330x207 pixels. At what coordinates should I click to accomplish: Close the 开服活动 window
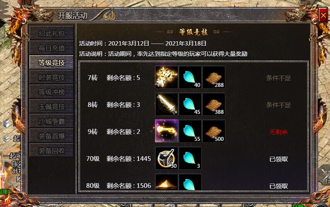coord(323,15)
